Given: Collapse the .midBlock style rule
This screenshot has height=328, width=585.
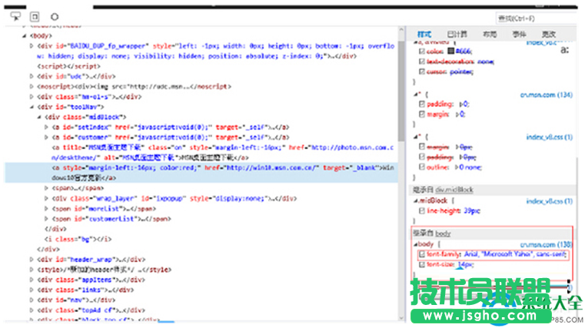Looking at the screenshot, I should click(413, 200).
